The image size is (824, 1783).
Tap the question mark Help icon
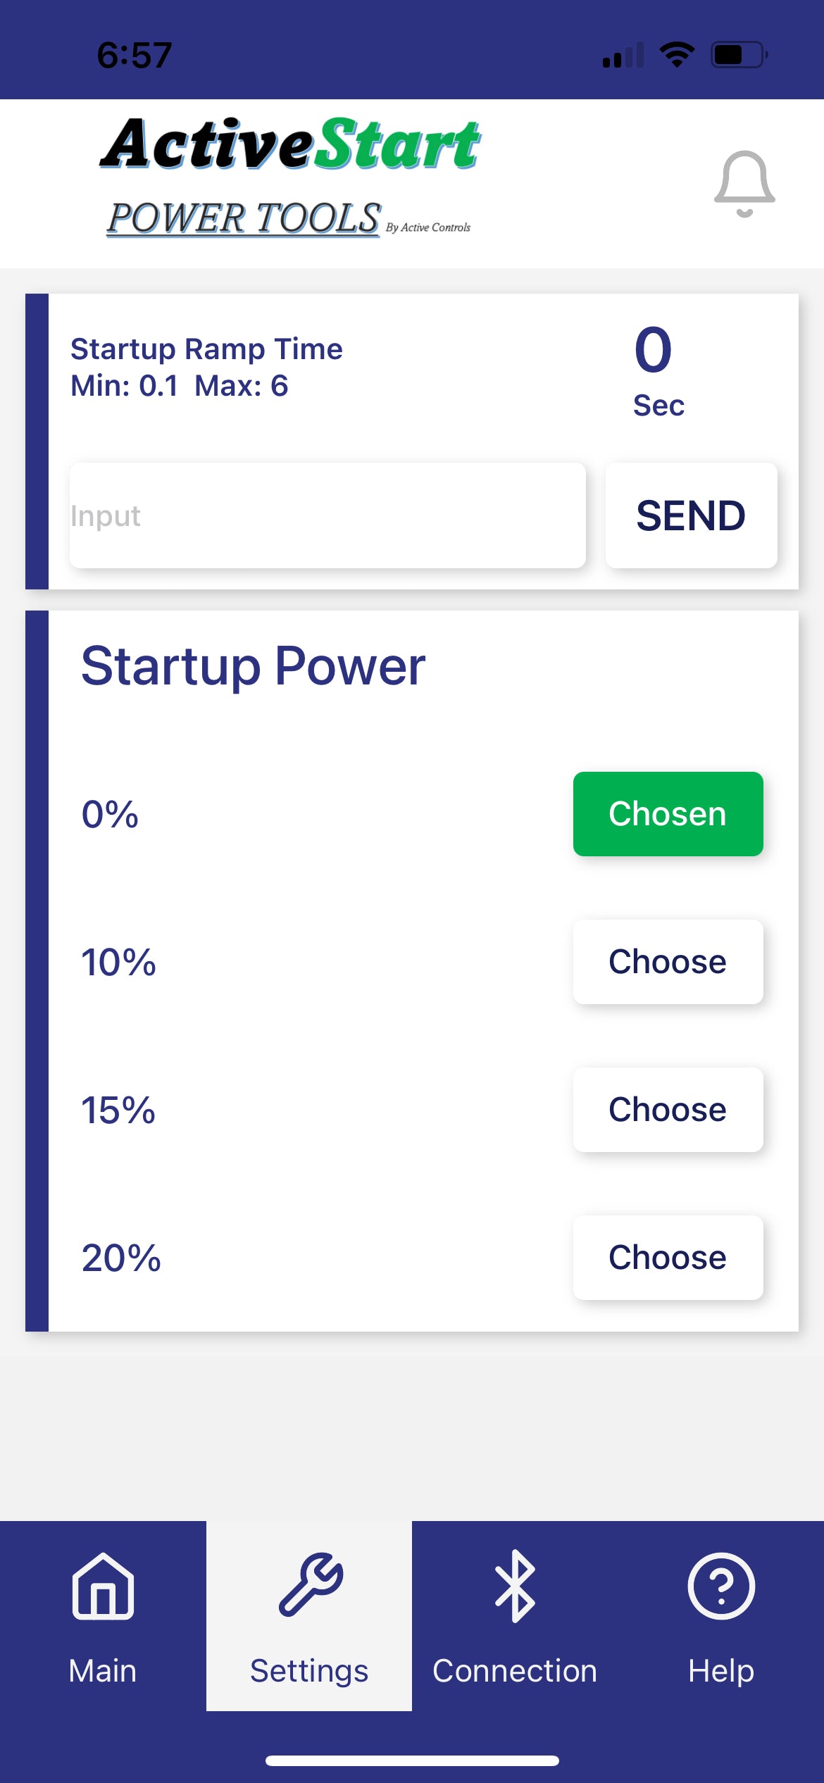[x=721, y=1586]
